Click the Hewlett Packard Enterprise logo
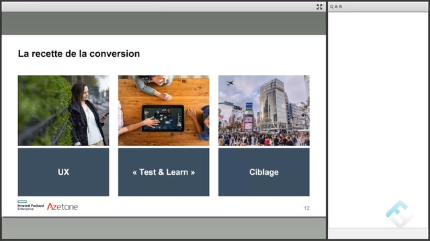 click(30, 206)
